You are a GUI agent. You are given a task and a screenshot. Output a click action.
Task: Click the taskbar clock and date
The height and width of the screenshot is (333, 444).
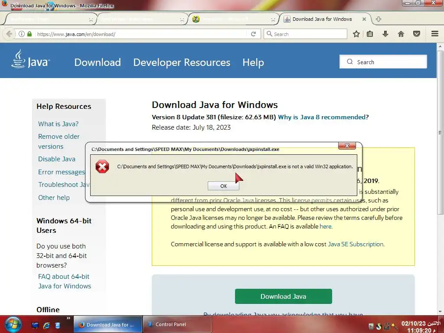click(x=421, y=327)
